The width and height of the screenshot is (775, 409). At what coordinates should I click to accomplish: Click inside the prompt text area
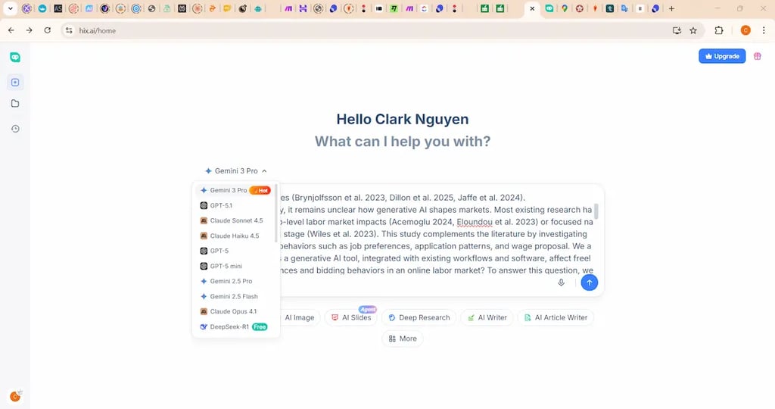tap(437, 234)
